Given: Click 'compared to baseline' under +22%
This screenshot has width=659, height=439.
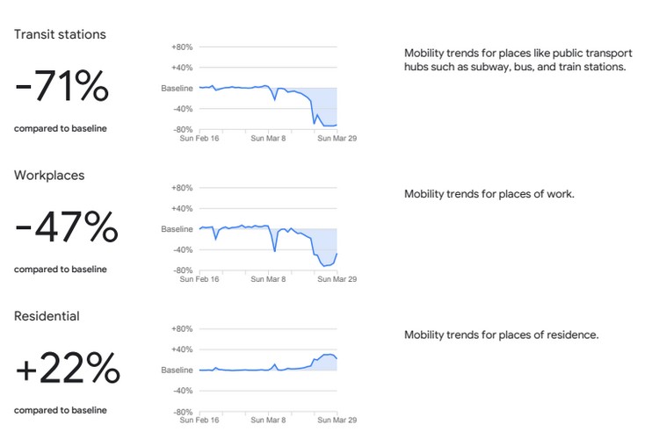Looking at the screenshot, I should point(61,410).
